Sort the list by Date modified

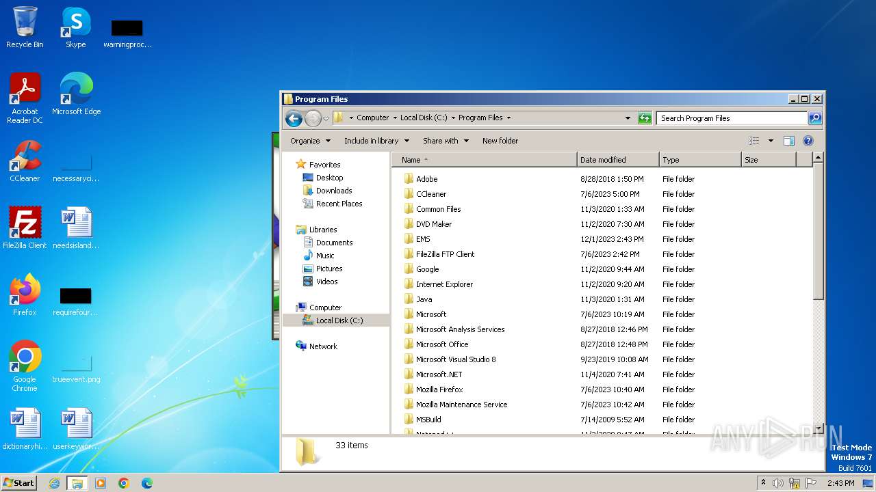[x=618, y=160]
